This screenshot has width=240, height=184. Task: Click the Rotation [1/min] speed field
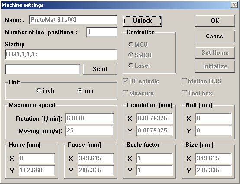click(x=90, y=118)
